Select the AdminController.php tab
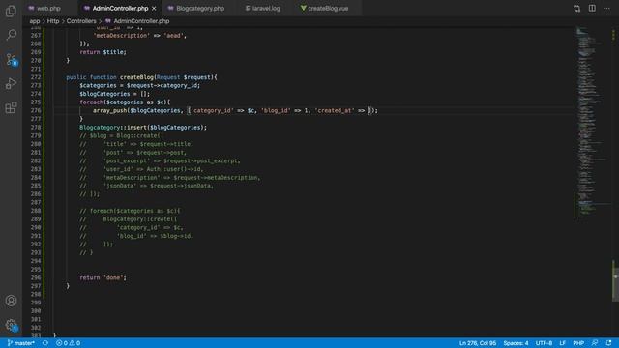Image resolution: width=619 pixels, height=348 pixels. click(x=120, y=8)
